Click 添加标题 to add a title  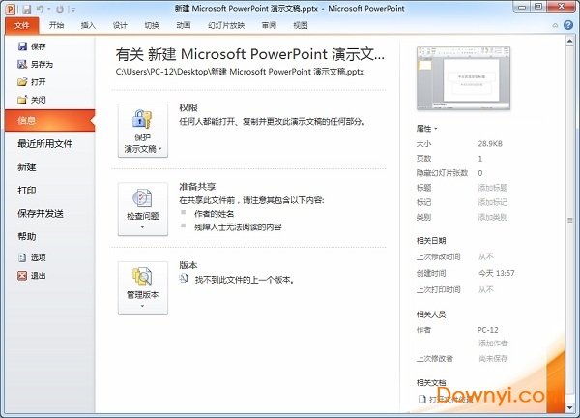[x=492, y=187]
